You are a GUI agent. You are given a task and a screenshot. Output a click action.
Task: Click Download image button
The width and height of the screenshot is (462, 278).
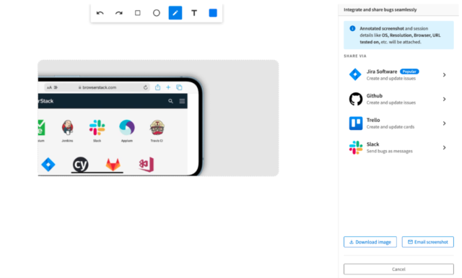point(370,242)
